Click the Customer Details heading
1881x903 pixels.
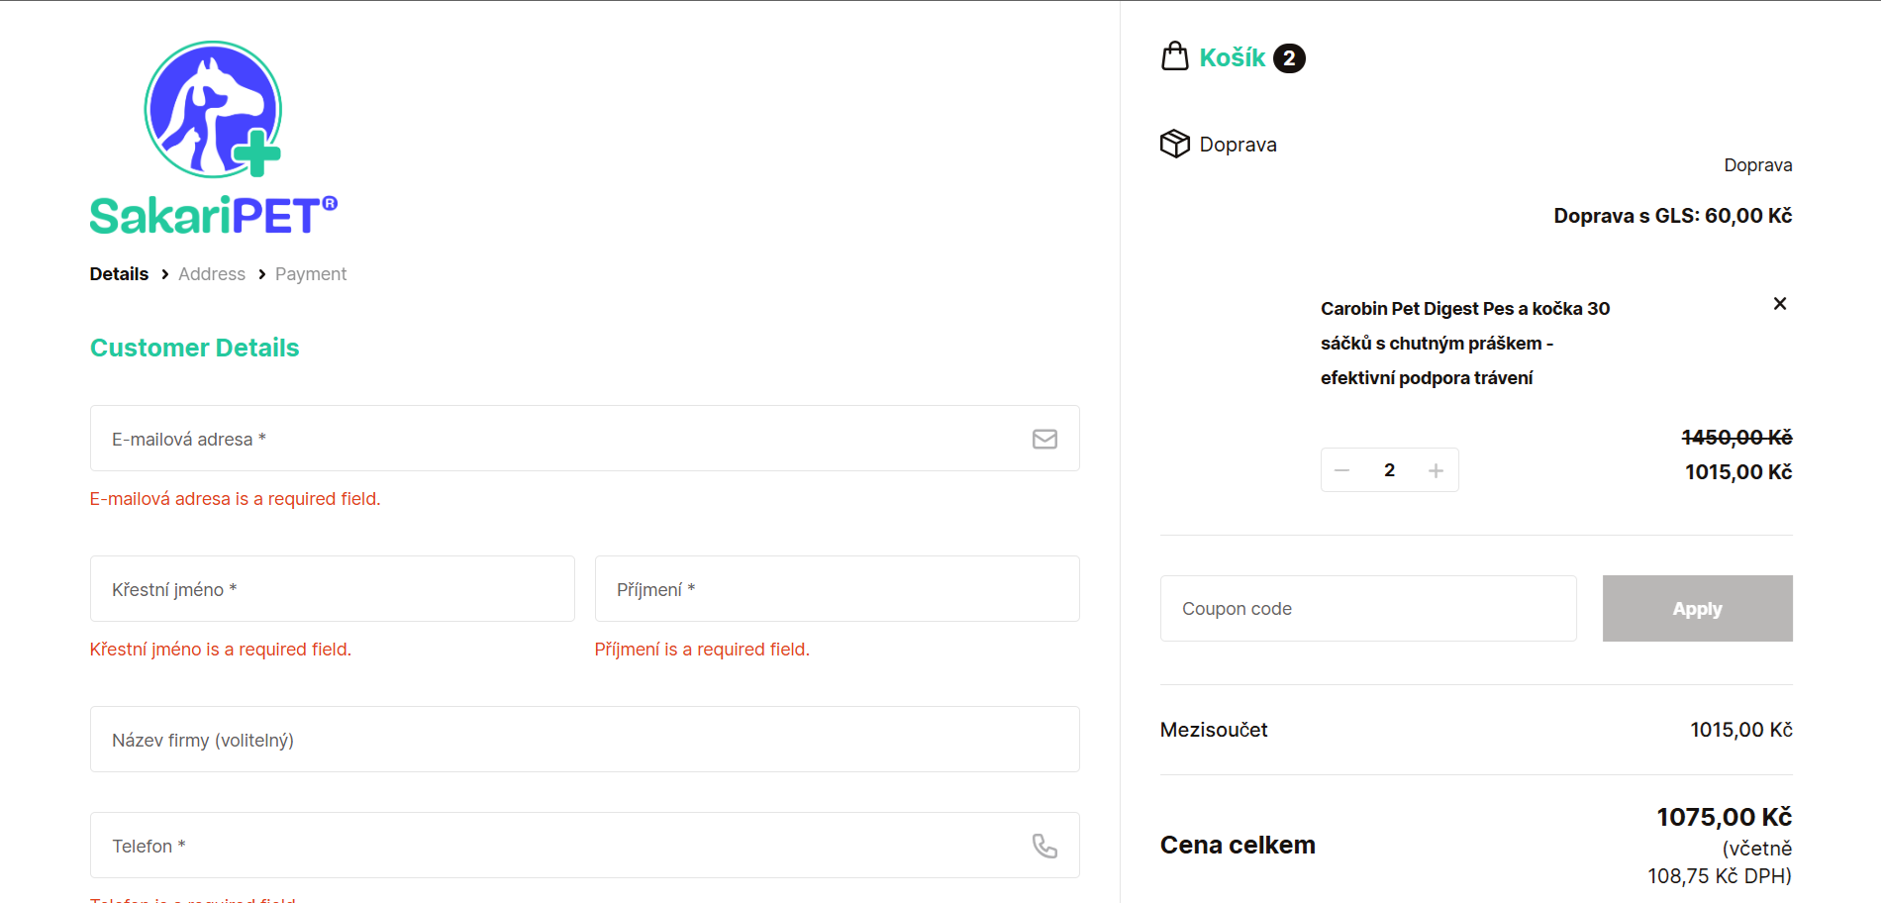[194, 348]
